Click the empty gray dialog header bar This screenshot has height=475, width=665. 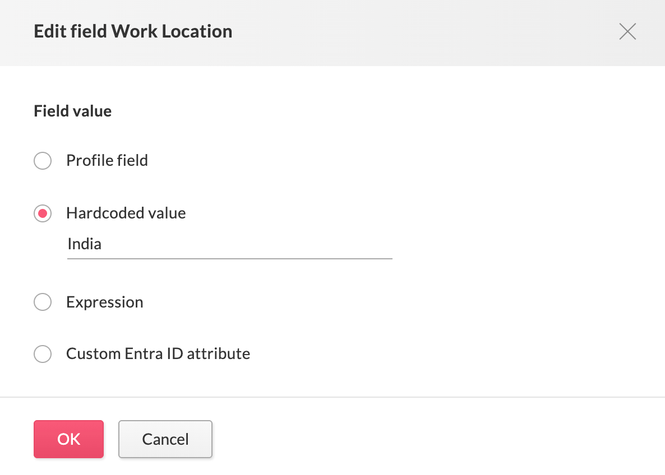pyautogui.click(x=421, y=32)
